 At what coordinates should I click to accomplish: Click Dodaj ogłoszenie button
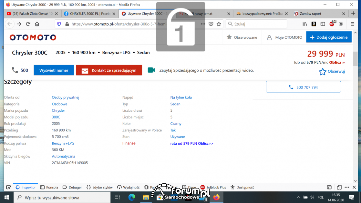[x=329, y=37]
